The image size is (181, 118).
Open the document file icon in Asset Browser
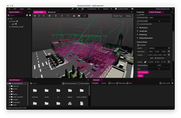(x=82, y=103)
